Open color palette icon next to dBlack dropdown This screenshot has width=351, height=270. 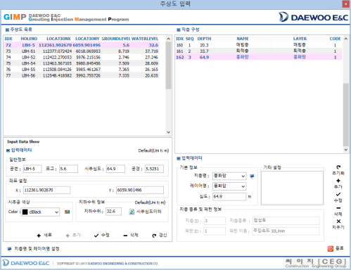[68, 212]
